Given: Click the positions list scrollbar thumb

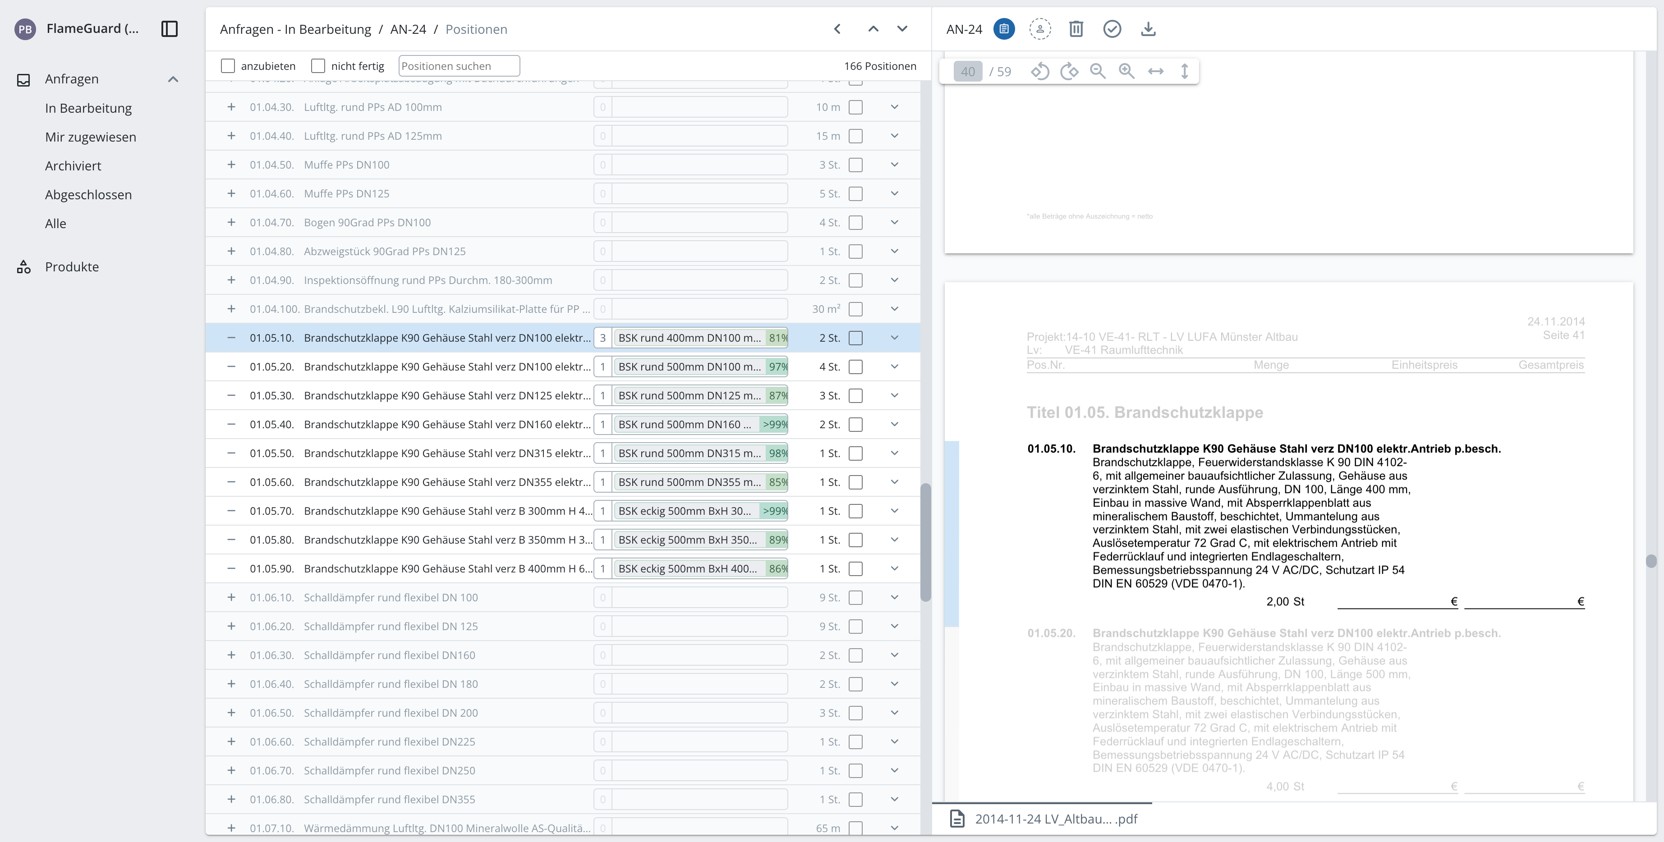Looking at the screenshot, I should click(x=926, y=542).
